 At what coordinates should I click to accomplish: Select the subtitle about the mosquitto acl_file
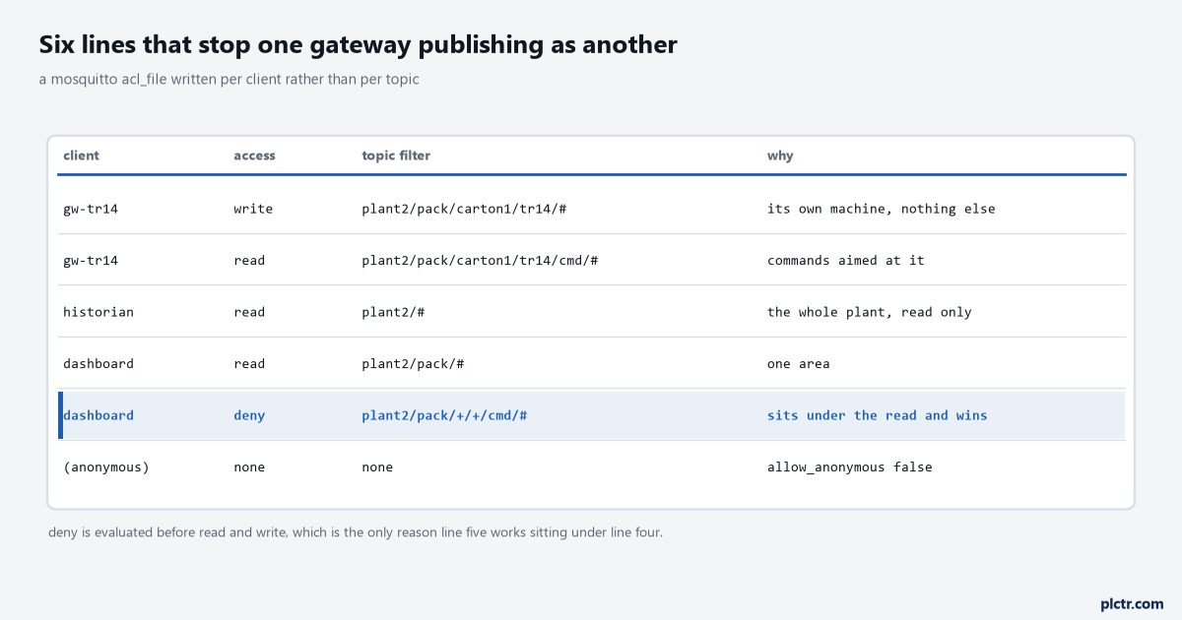(230, 80)
